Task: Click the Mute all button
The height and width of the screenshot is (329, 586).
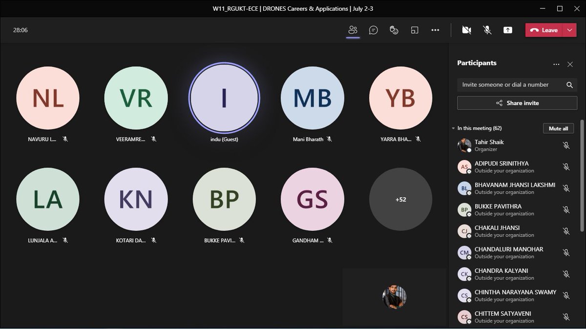Action: pyautogui.click(x=558, y=128)
